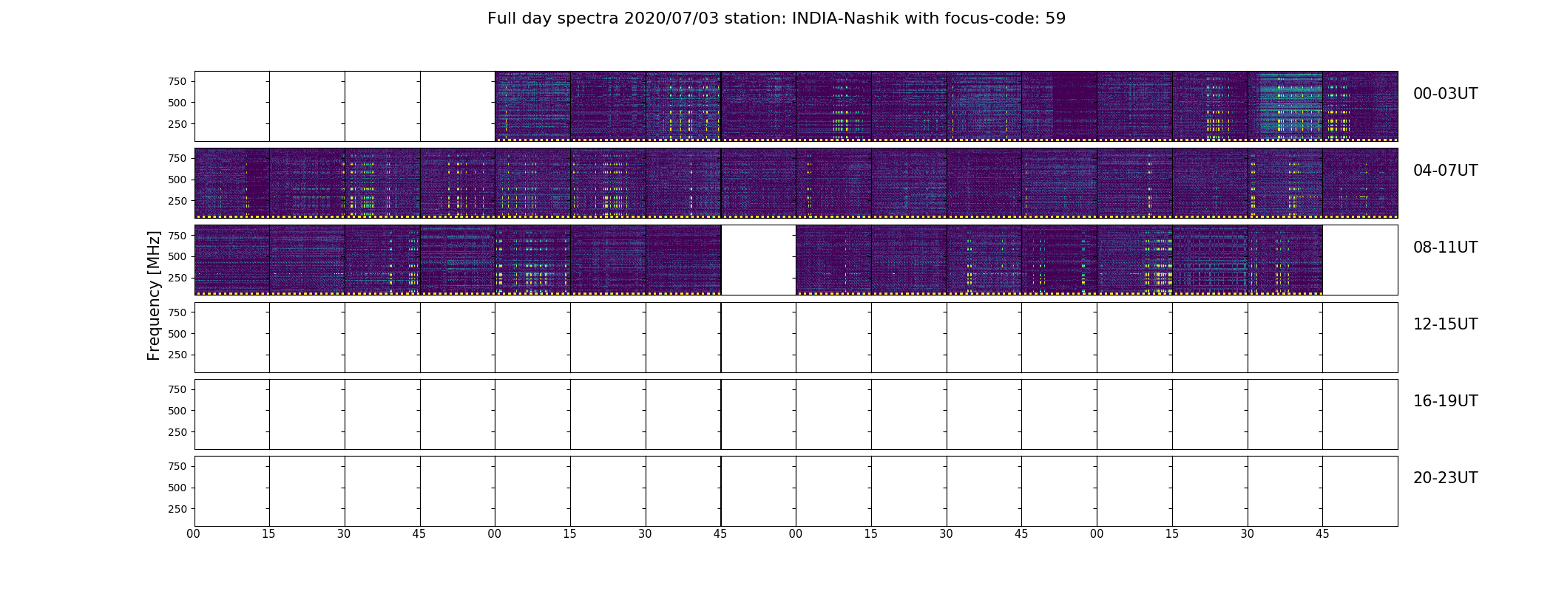
Task: Select the 500 tick of the 16-19UT row
Action: click(x=177, y=411)
